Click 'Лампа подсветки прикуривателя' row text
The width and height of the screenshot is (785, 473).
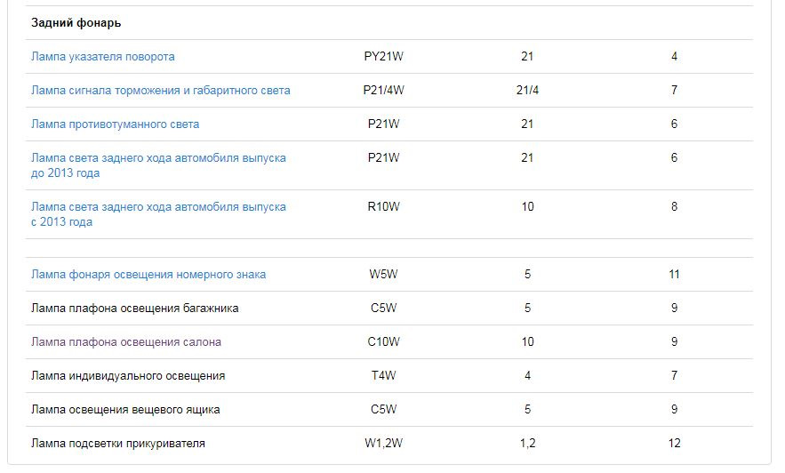[117, 443]
